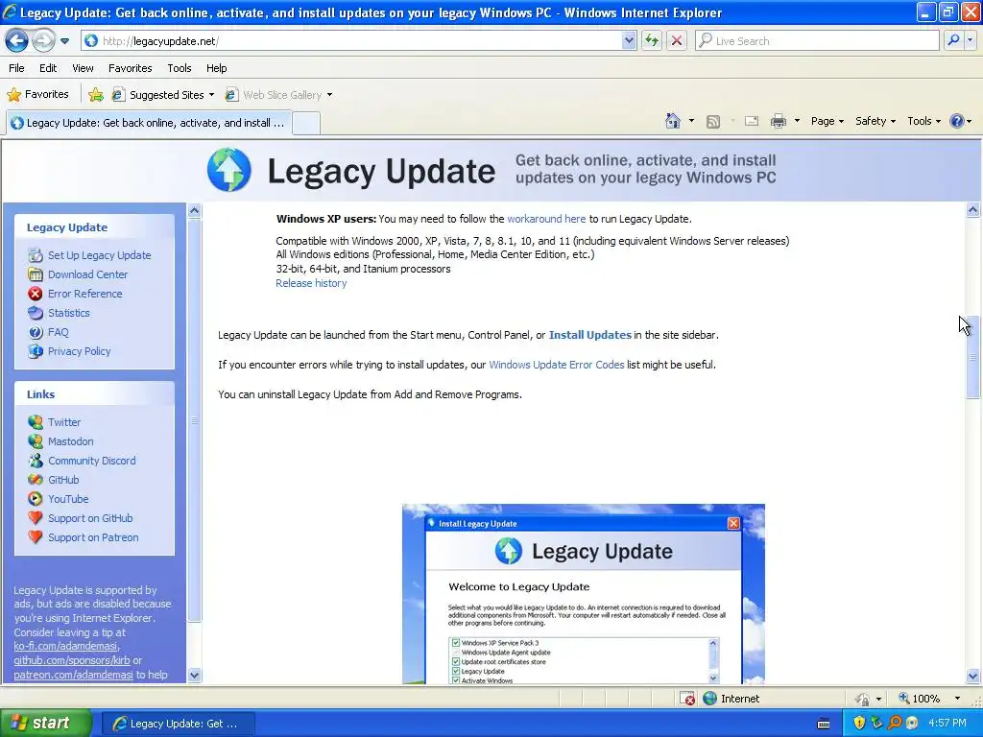Click the Install Updates bold link
Screen dimensions: 983x737
[590, 335]
